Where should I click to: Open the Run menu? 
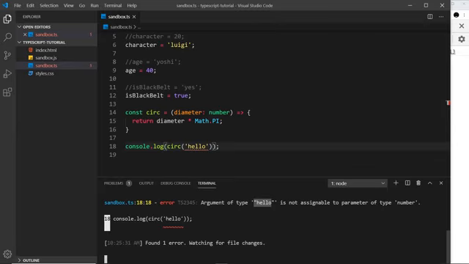pyautogui.click(x=95, y=5)
